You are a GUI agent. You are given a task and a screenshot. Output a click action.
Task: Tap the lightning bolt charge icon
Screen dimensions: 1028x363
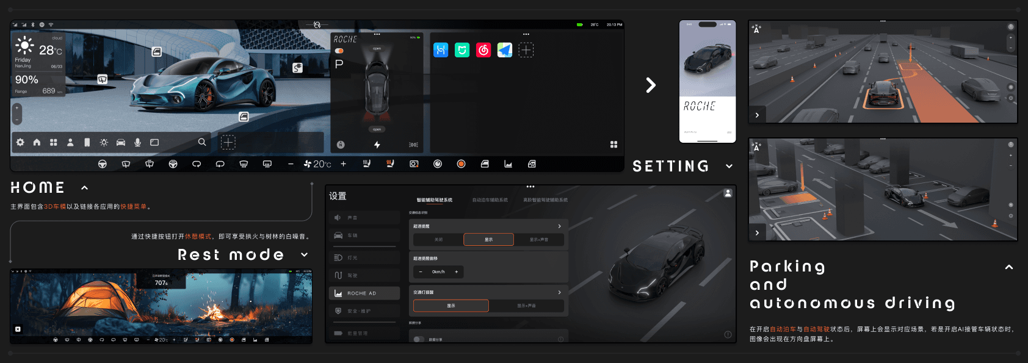[377, 145]
